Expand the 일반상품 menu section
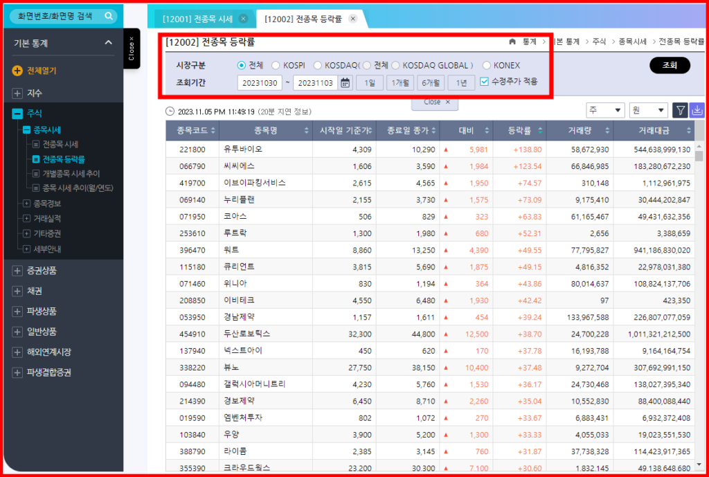Viewport: 709px width, 477px height. [x=17, y=332]
